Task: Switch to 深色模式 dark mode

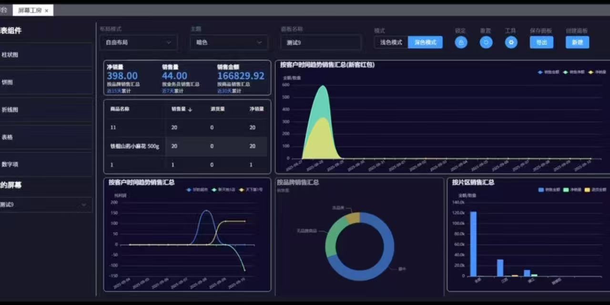Action: [425, 42]
